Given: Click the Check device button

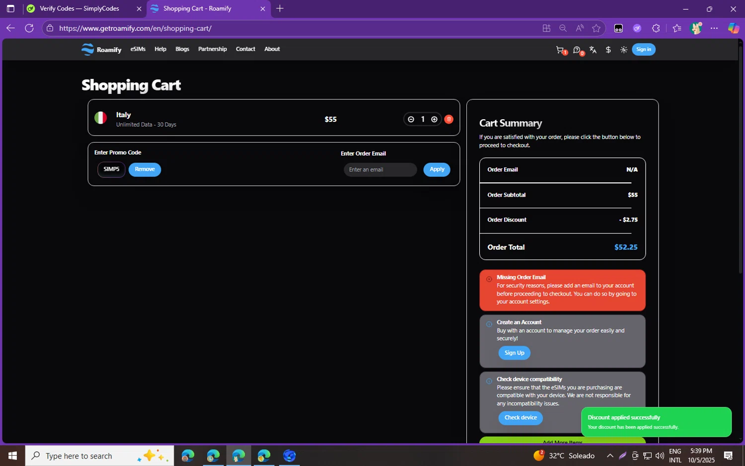Looking at the screenshot, I should point(521,418).
